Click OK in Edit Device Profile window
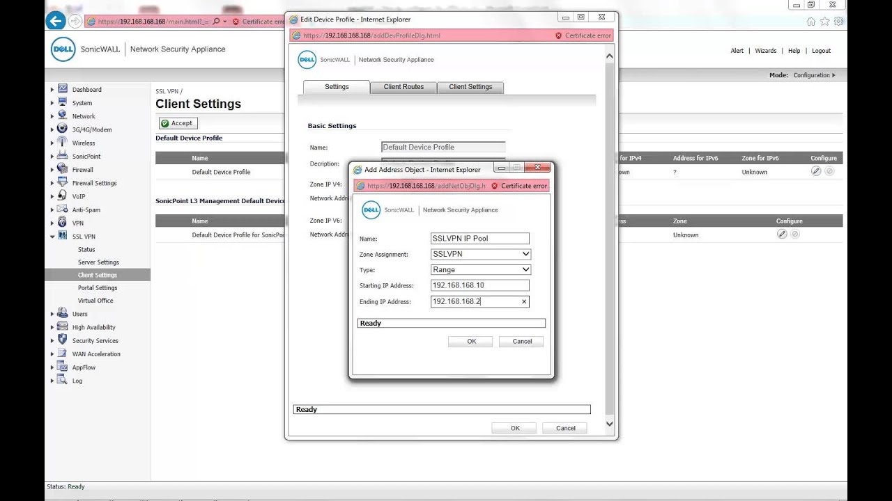The image size is (892, 501). (x=515, y=428)
